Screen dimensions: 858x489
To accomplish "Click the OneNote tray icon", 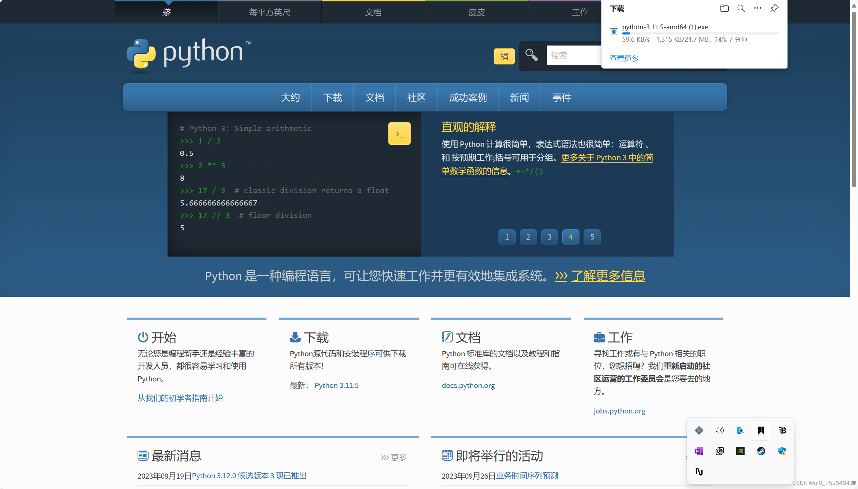I will pos(699,451).
